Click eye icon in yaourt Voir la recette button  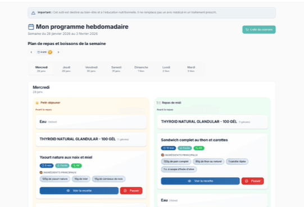point(68,191)
